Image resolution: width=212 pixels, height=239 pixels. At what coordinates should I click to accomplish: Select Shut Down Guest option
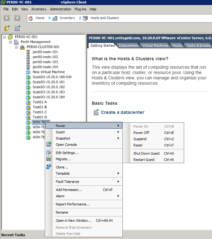tap(153, 153)
